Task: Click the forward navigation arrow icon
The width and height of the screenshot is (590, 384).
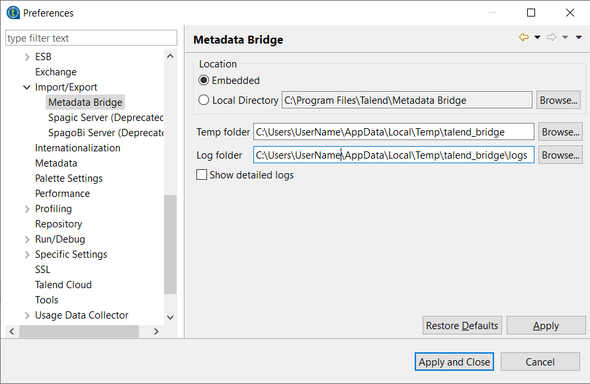Action: coord(551,38)
